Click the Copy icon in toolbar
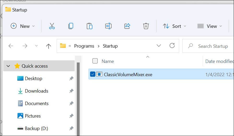The image size is (234, 136). 71,26
